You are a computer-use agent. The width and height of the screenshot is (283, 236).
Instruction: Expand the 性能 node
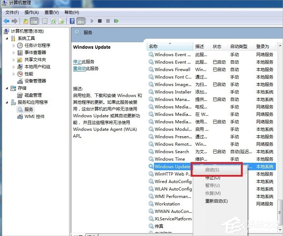[x=14, y=74]
